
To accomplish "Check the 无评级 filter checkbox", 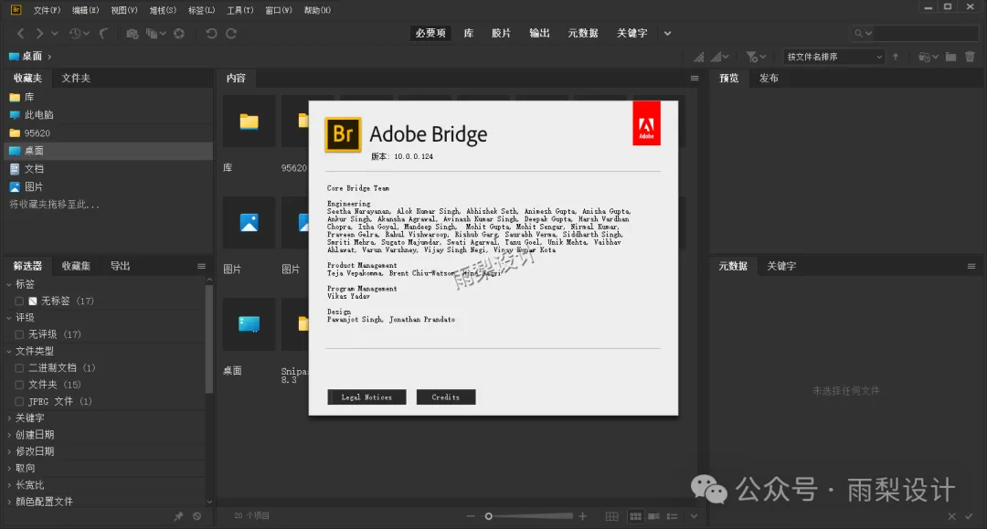I will (x=19, y=334).
